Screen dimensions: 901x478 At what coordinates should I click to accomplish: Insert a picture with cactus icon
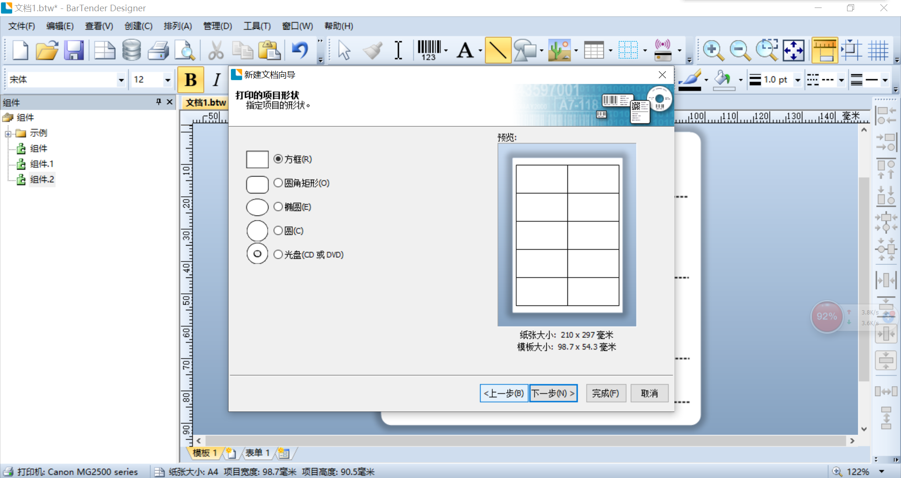tap(559, 50)
